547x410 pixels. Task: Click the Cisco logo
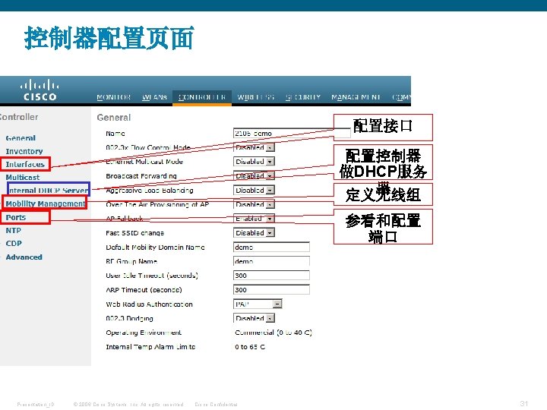tap(40, 90)
